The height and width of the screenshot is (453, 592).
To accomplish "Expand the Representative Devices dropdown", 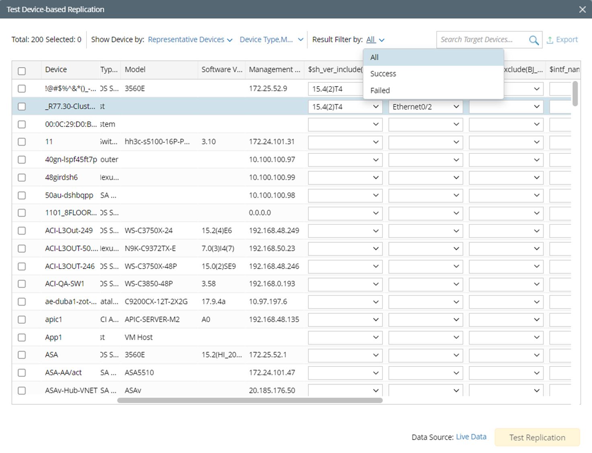I will click(190, 40).
